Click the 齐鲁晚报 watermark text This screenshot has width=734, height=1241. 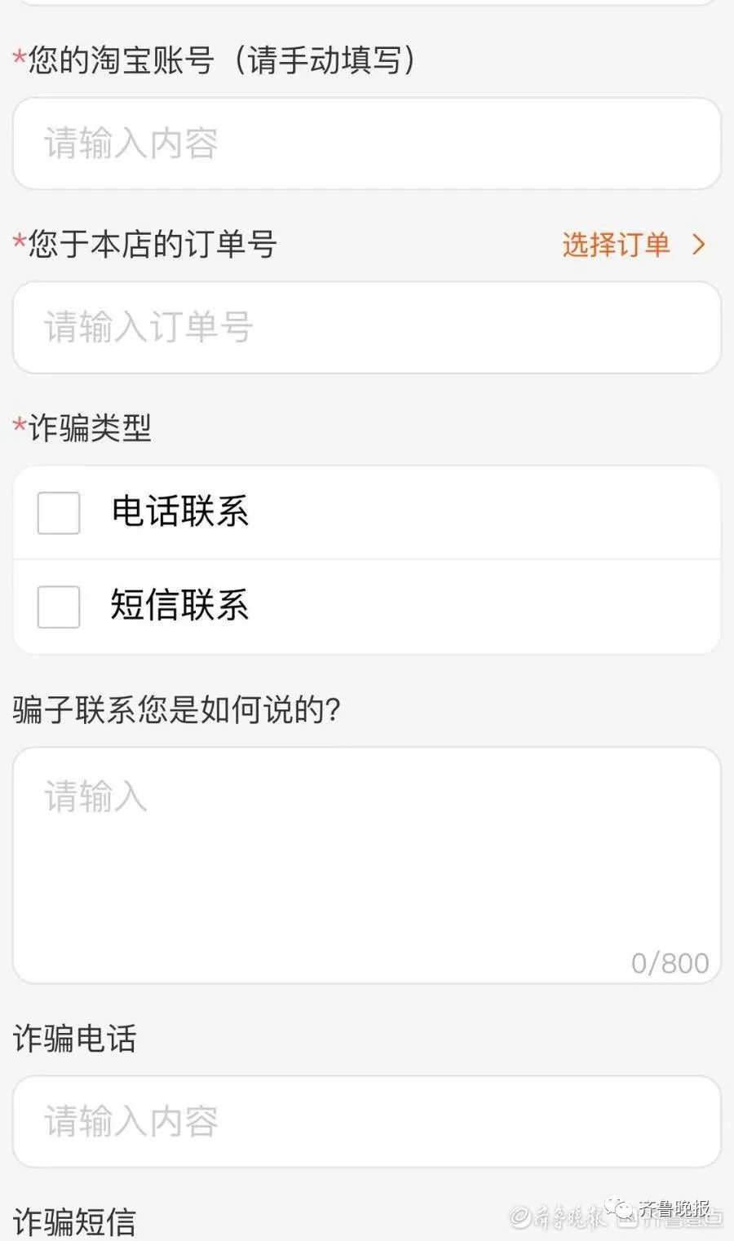pos(674,1208)
